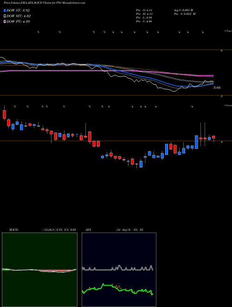
Task: Click the '6' axis label on EMA chart
Action: coord(222,51)
